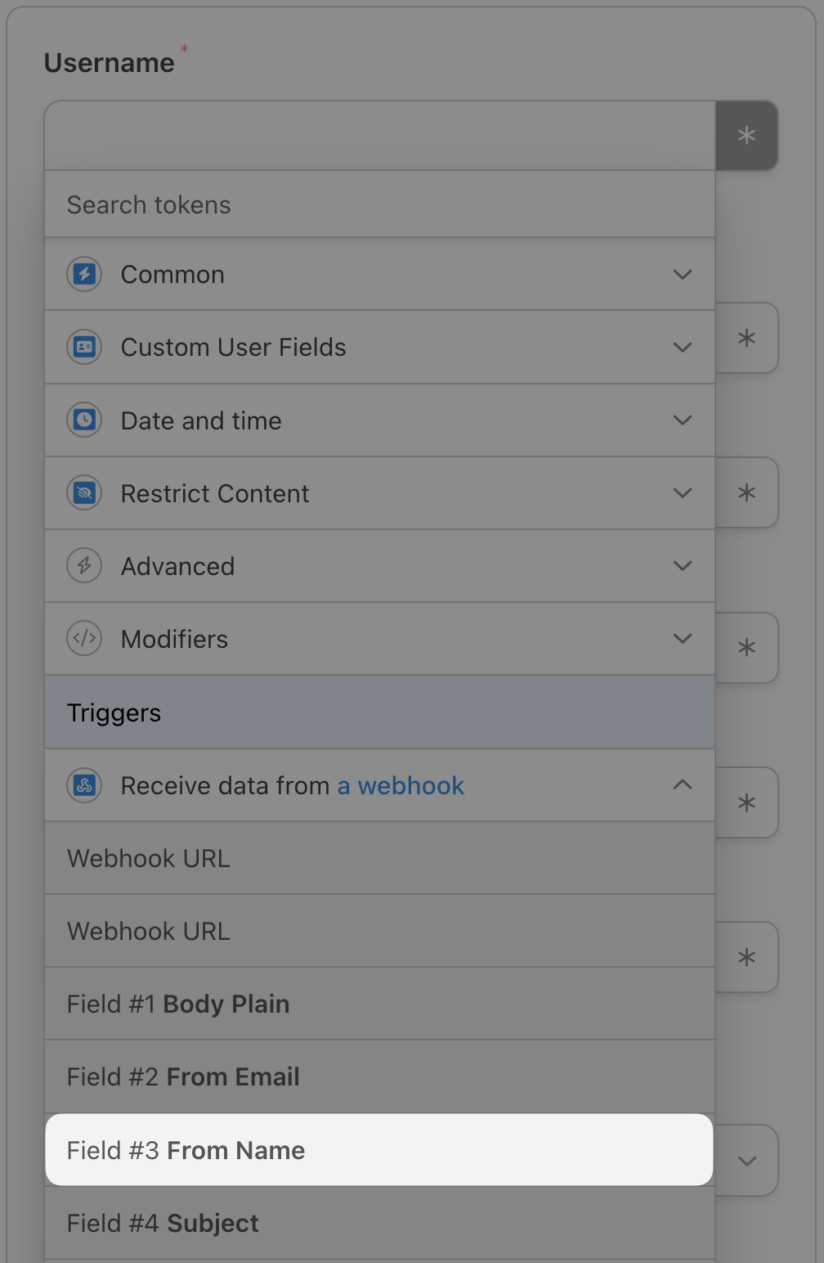Click the Modifiers code brackets icon
This screenshot has width=824, height=1263.
[84, 639]
